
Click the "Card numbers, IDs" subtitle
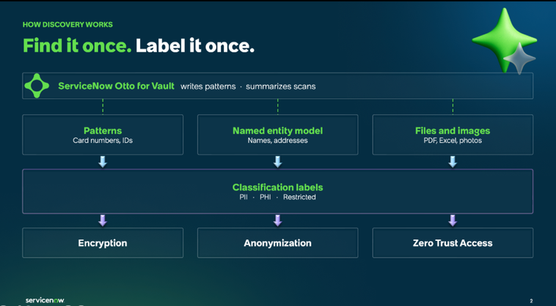[103, 141]
